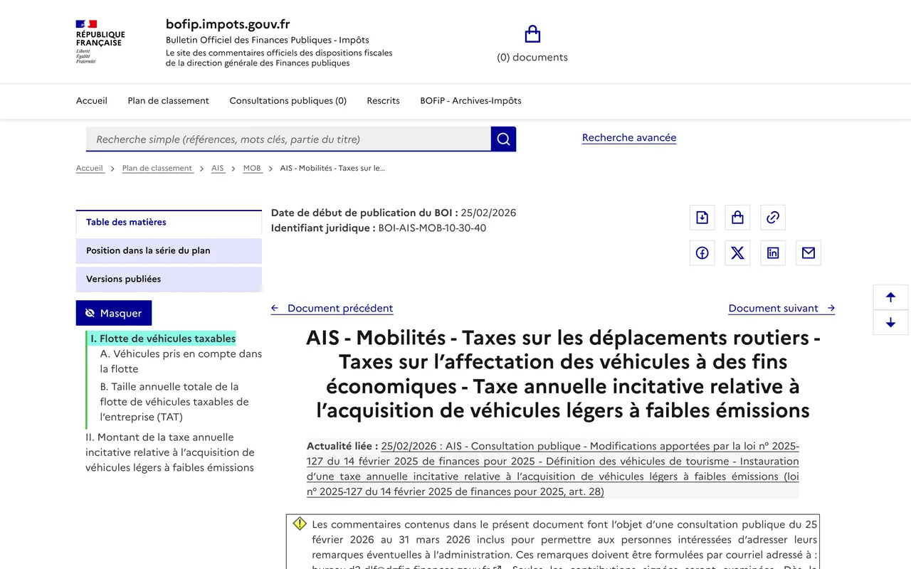Open the Recherche avancée link
The height and width of the screenshot is (569, 911).
click(629, 138)
